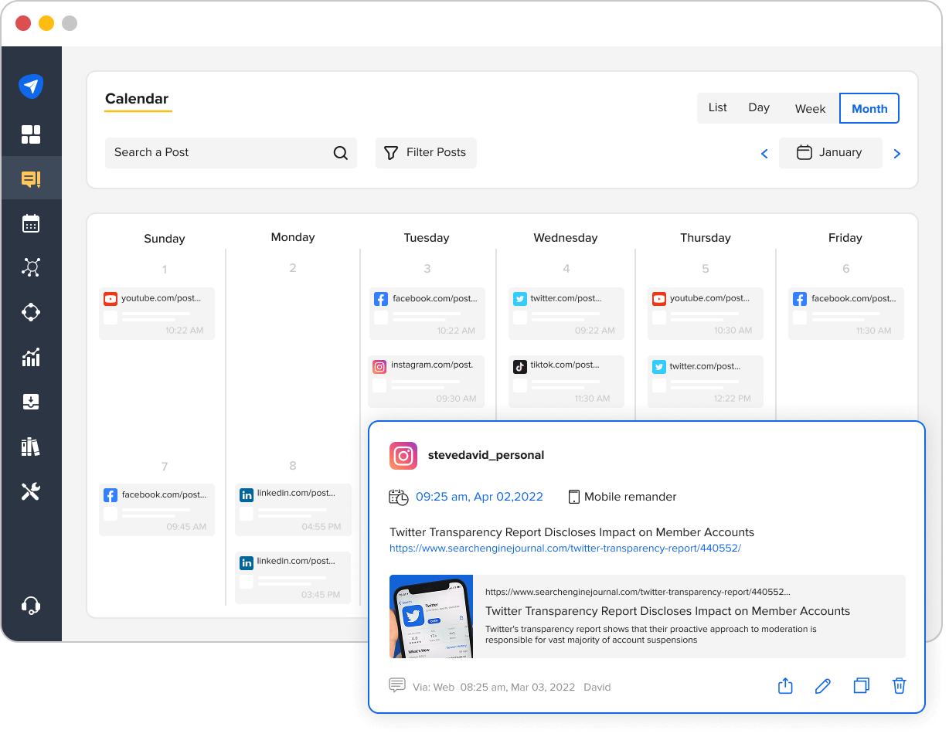Screen dimensions: 949x737
Task: Go to the previous month with the left chevron
Action: click(x=764, y=153)
